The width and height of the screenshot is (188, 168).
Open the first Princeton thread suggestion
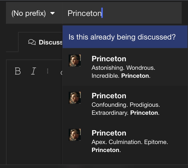125,67
